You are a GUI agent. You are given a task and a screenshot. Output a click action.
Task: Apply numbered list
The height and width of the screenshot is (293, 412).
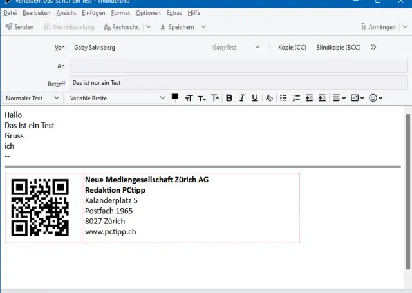296,98
